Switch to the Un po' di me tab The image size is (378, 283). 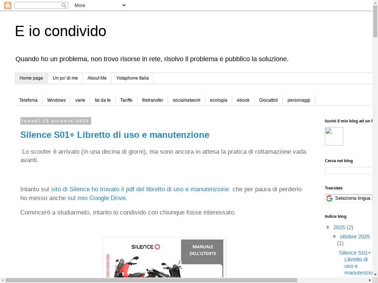click(65, 78)
